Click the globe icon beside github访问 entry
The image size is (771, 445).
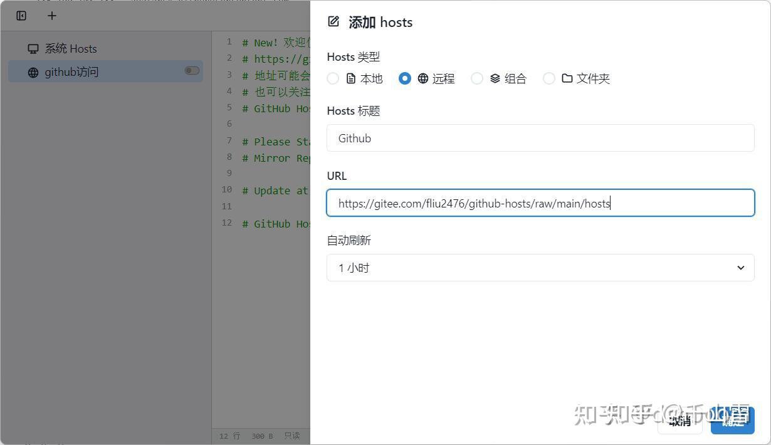pyautogui.click(x=33, y=71)
